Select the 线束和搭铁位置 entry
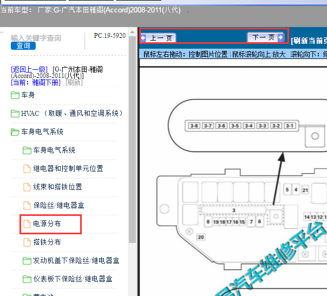 coord(57,187)
